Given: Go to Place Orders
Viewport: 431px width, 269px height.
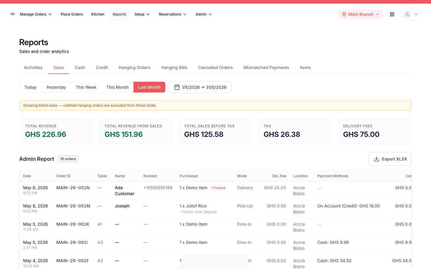Looking at the screenshot, I should click(72, 14).
